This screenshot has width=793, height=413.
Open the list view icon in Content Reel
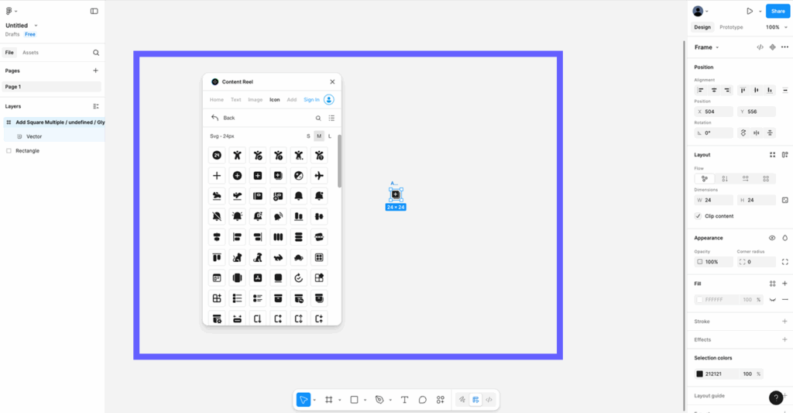(331, 118)
